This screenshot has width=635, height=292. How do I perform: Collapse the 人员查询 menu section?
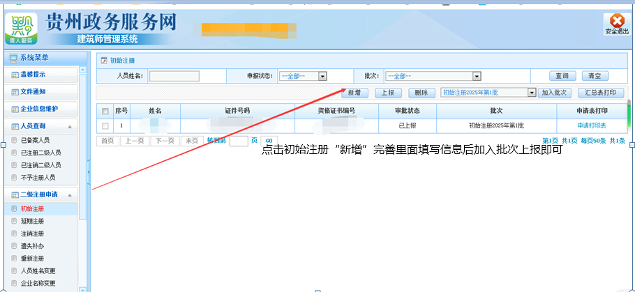(69, 127)
